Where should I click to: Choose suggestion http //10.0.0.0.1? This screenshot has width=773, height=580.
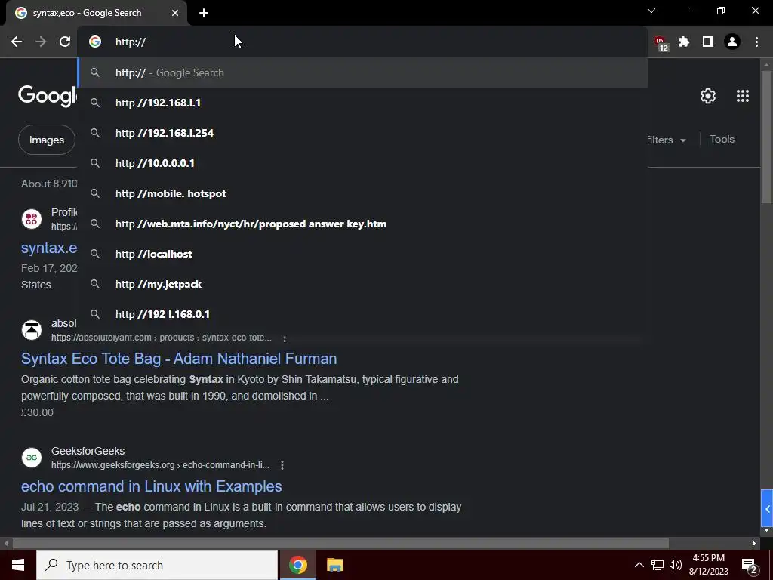click(x=362, y=163)
